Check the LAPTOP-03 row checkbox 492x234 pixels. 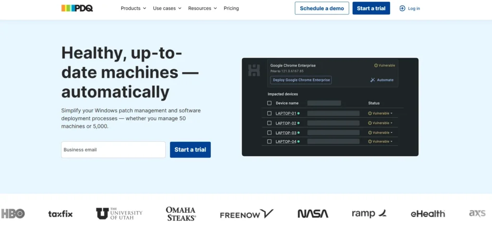click(x=269, y=133)
